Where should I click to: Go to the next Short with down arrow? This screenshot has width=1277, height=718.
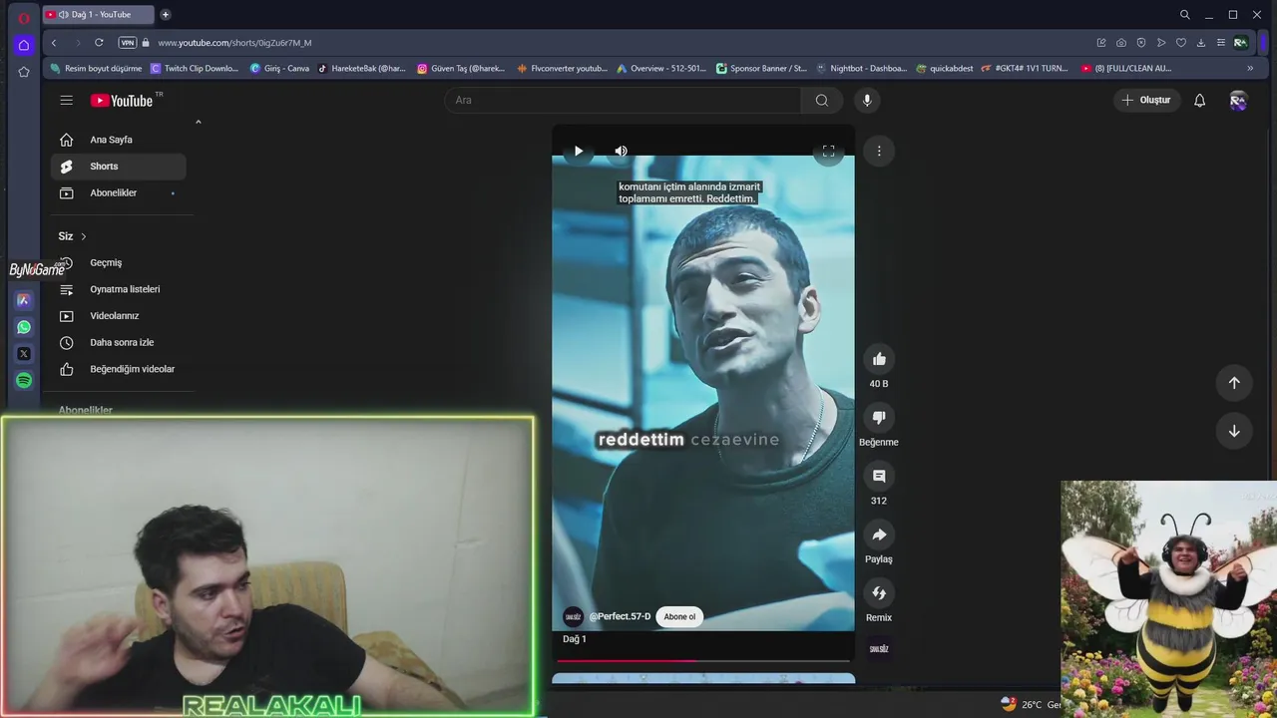tap(1234, 431)
